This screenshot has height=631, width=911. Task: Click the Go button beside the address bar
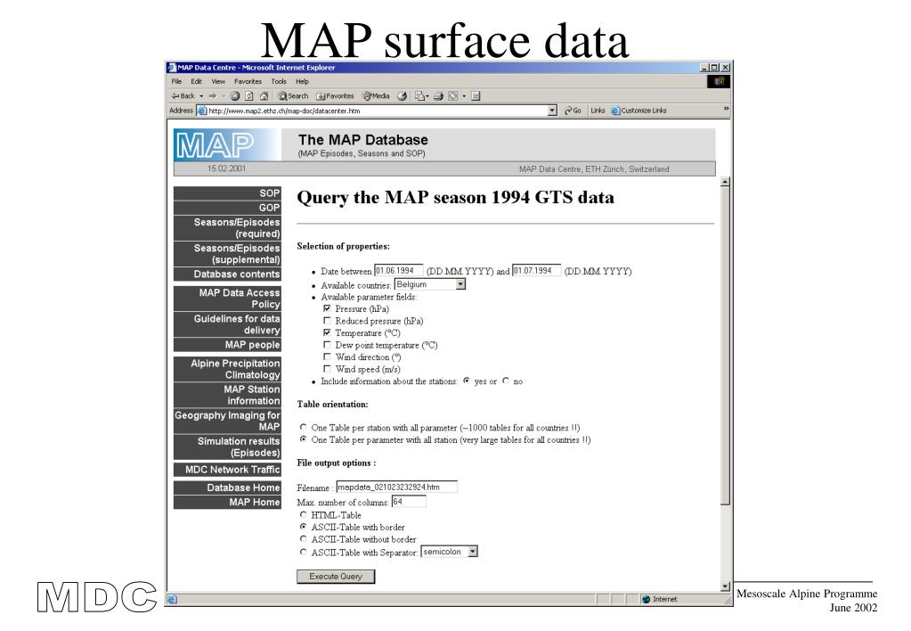pyautogui.click(x=573, y=111)
